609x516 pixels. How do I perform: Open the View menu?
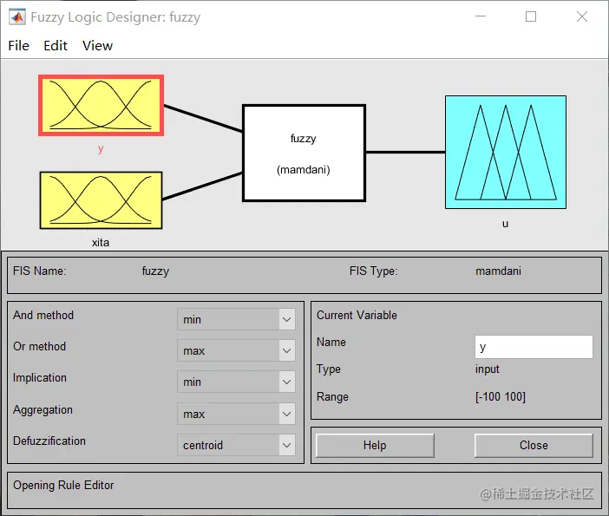(97, 46)
